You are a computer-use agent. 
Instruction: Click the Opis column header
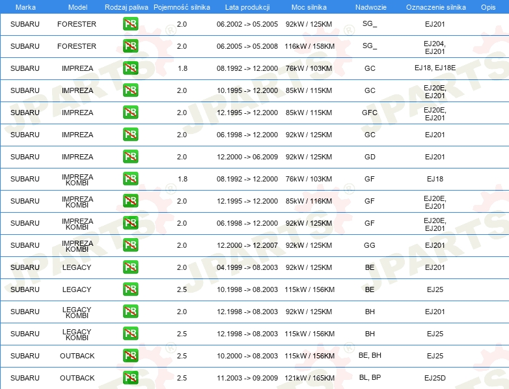pos(488,7)
